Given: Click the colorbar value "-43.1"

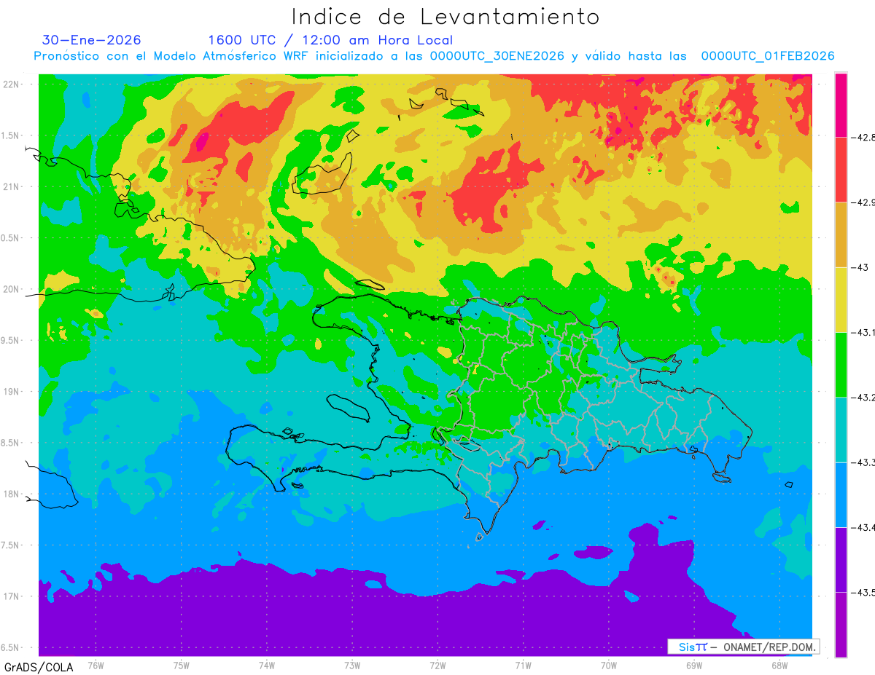Looking at the screenshot, I should click(x=863, y=332).
